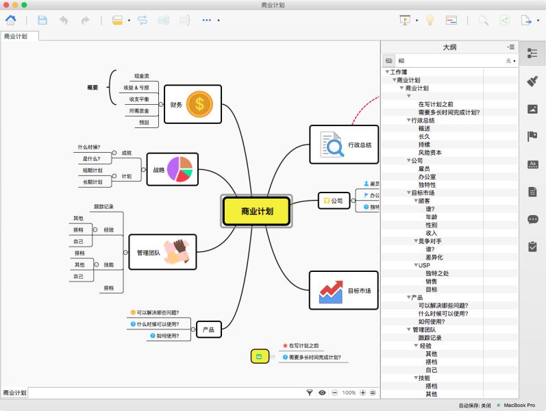The width and height of the screenshot is (546, 411).
Task: Click the filter funnel icon
Action: click(x=309, y=393)
